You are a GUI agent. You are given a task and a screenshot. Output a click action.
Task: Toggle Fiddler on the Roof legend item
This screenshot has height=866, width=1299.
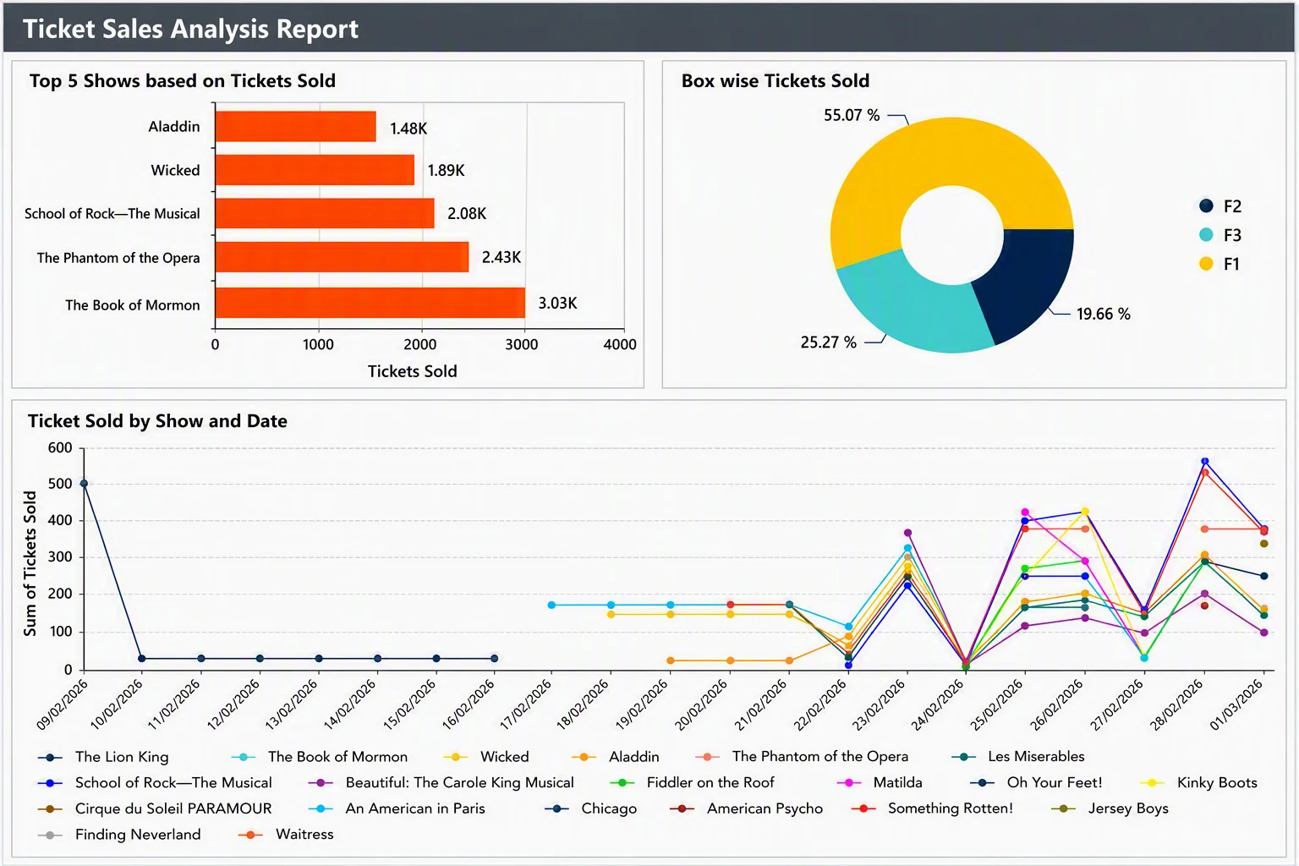click(693, 783)
